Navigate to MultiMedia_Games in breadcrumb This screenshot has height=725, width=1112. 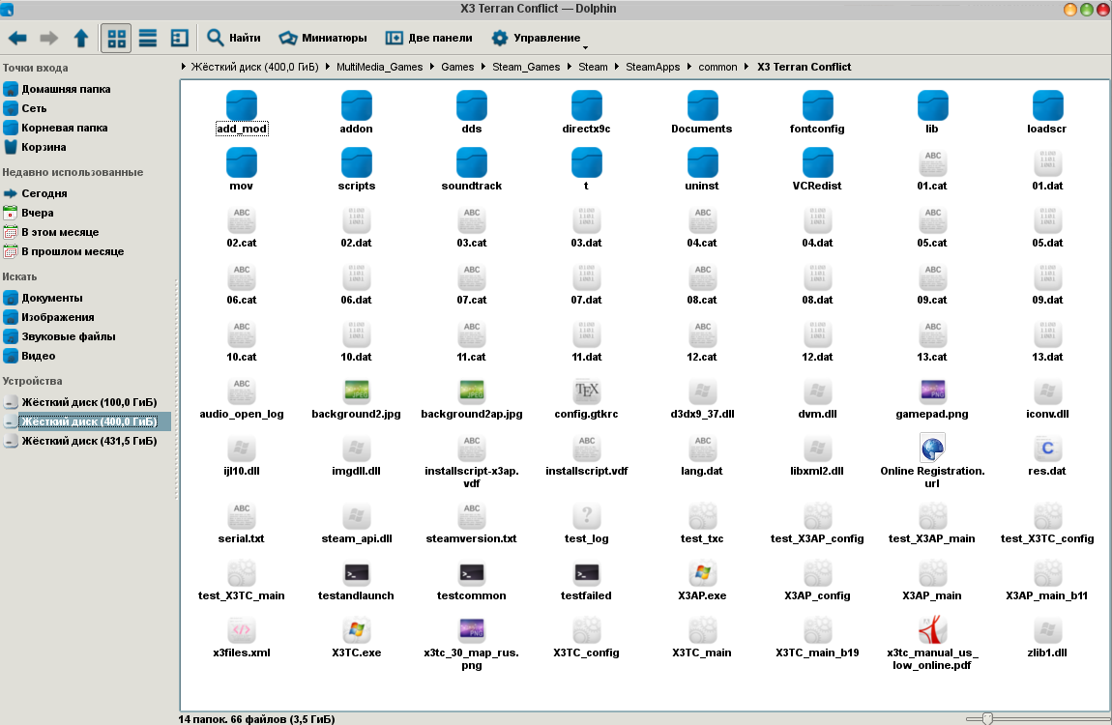379,67
